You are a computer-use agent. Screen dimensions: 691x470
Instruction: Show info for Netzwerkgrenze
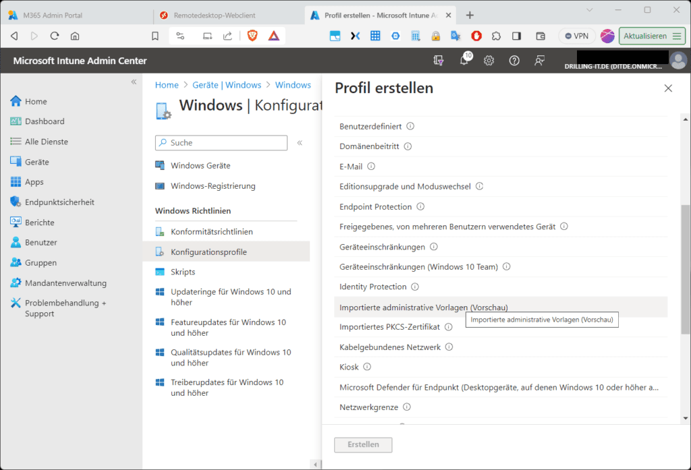point(407,407)
